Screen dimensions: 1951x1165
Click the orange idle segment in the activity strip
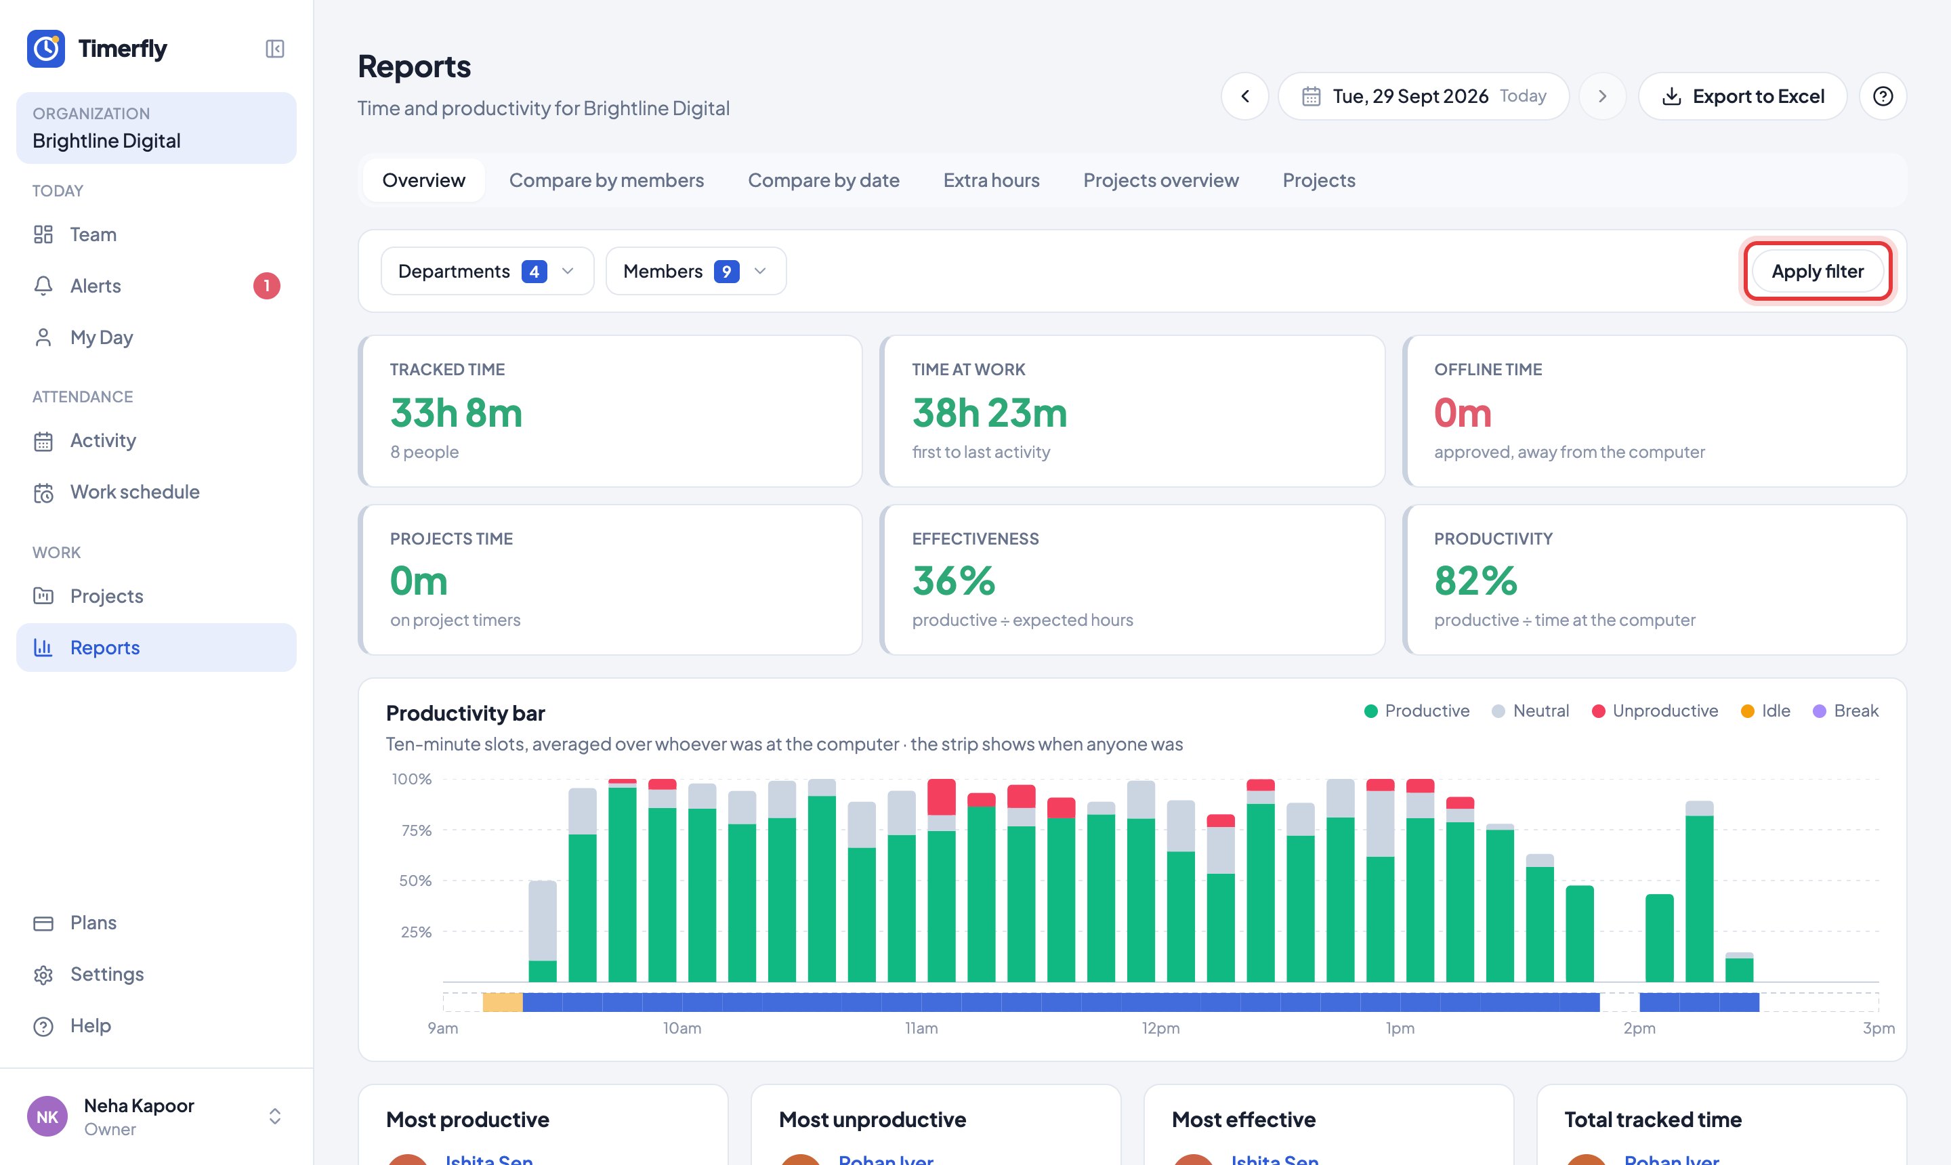(503, 1002)
